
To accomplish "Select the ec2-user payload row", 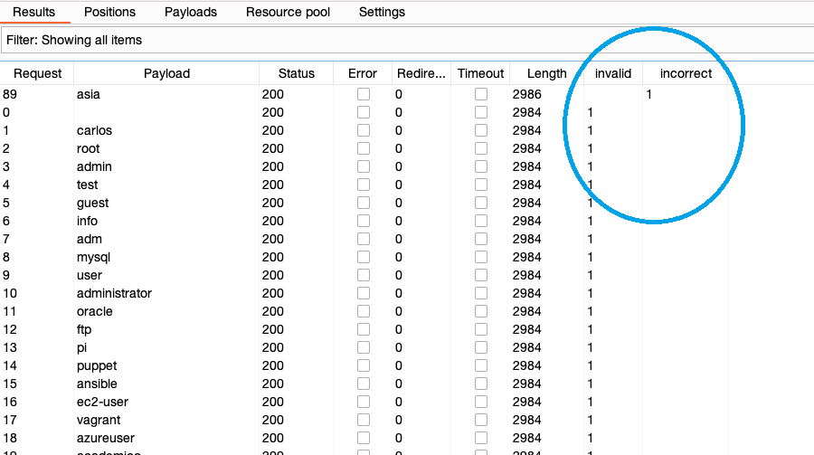I will point(407,402).
